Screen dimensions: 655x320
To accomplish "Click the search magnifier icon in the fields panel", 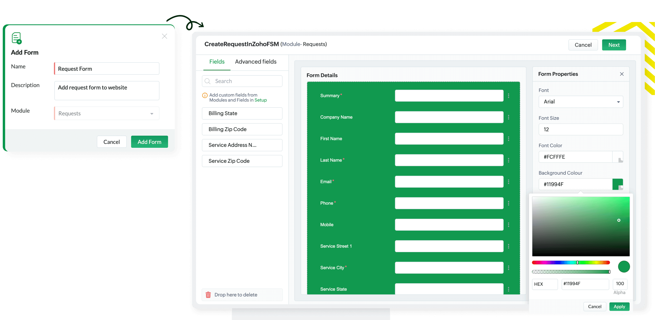I will 208,81.
